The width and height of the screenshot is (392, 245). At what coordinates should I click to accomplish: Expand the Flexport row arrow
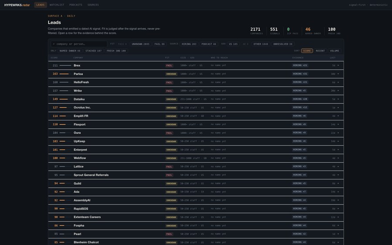(x=338, y=124)
